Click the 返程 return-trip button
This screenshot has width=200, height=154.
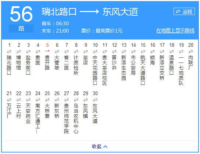[184, 11]
